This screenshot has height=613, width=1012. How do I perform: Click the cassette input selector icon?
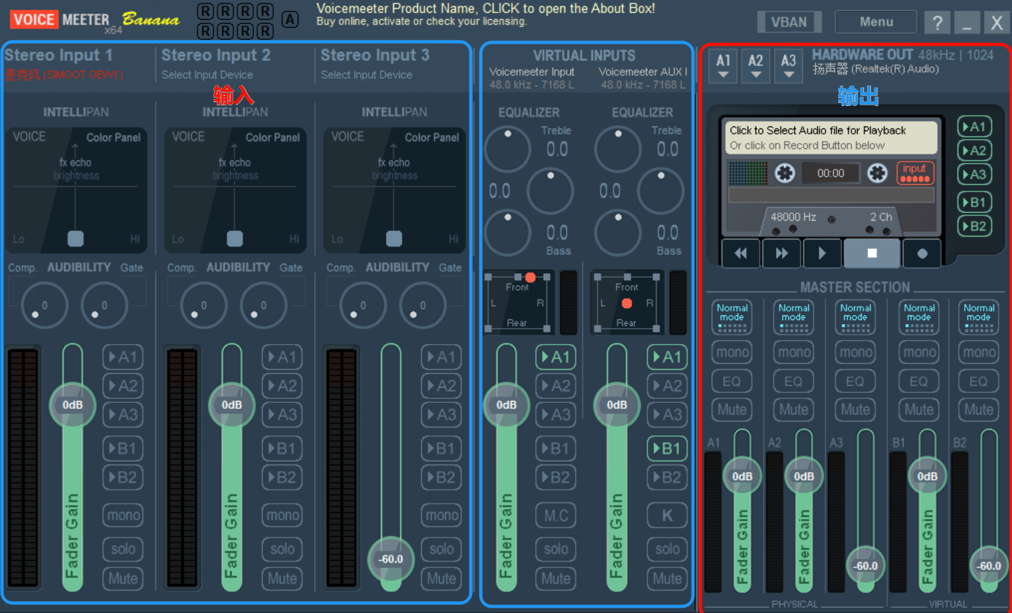(x=915, y=172)
